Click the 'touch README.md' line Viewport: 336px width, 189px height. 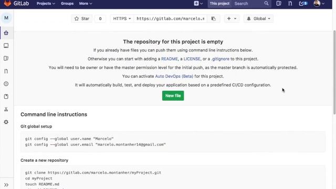click(42, 184)
